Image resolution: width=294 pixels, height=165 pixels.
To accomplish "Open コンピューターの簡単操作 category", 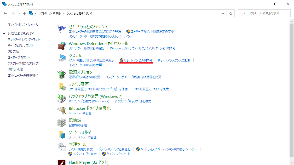I will [x=23, y=76].
